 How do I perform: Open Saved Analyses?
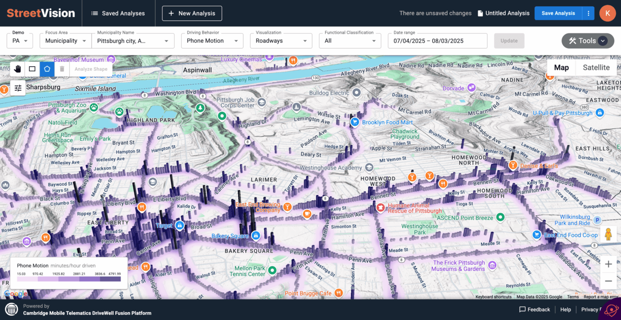point(118,13)
